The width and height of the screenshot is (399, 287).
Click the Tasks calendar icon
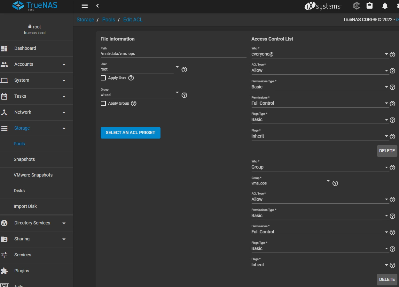tap(4, 96)
